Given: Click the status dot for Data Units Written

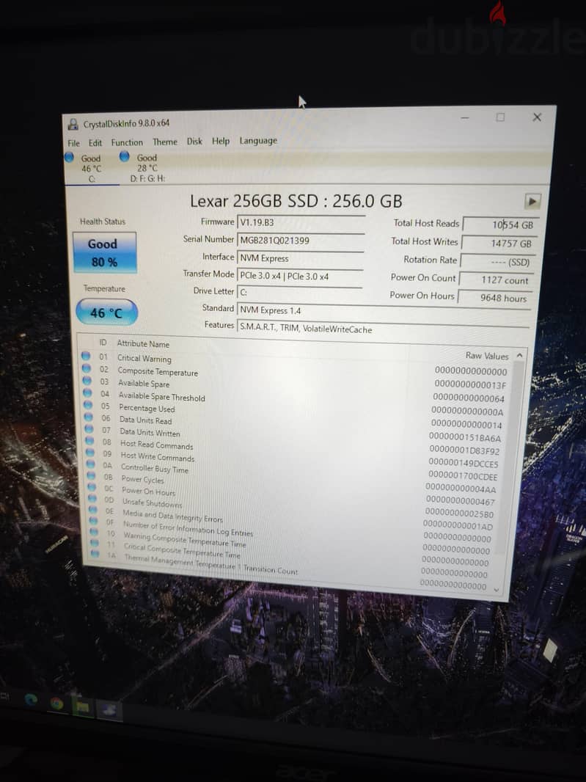Looking at the screenshot, I should click(89, 428).
